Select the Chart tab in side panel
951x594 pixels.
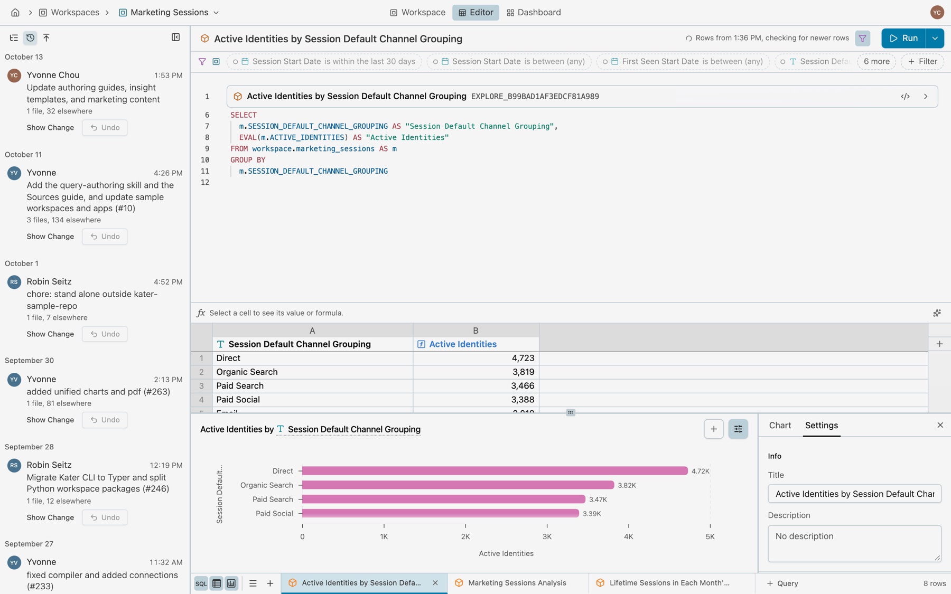pyautogui.click(x=780, y=425)
